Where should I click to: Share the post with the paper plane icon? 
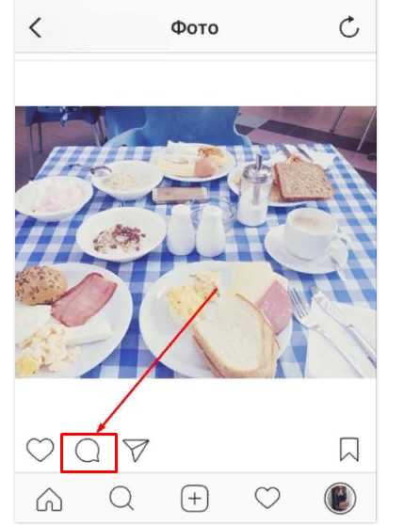pyautogui.click(x=136, y=450)
